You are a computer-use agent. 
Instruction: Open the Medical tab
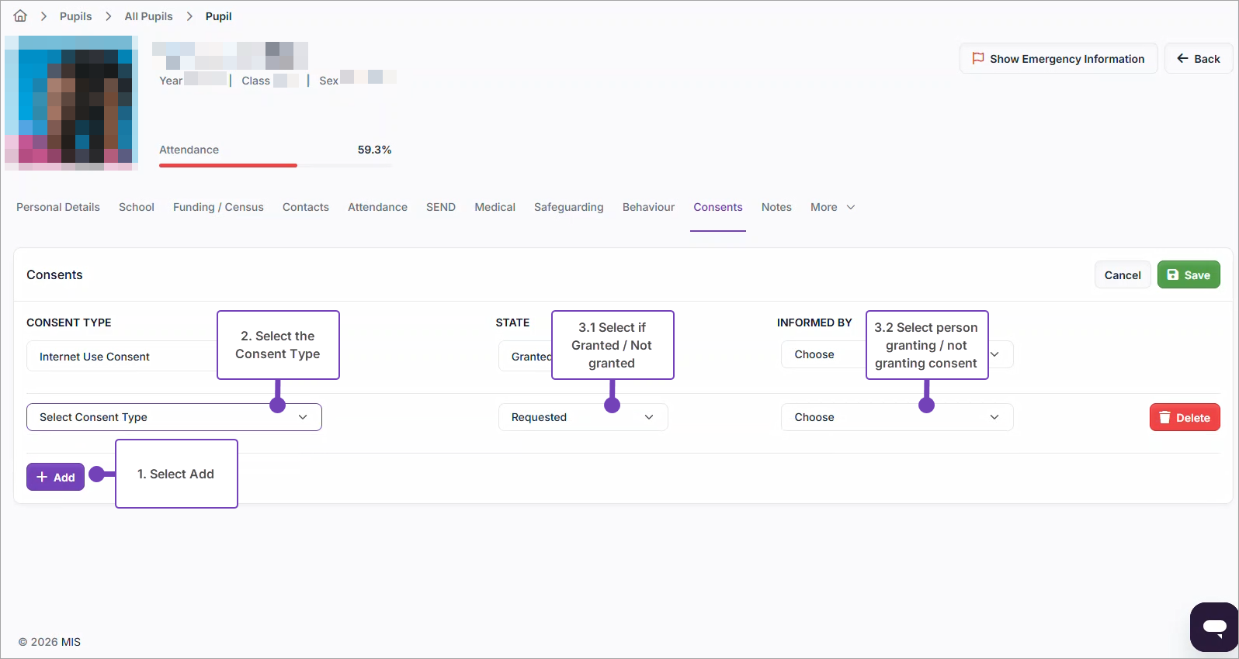[x=495, y=207]
